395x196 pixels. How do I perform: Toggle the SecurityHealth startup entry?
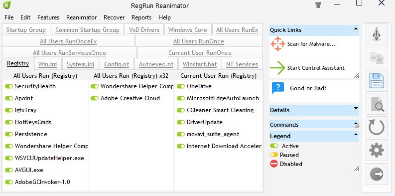coord(9,86)
